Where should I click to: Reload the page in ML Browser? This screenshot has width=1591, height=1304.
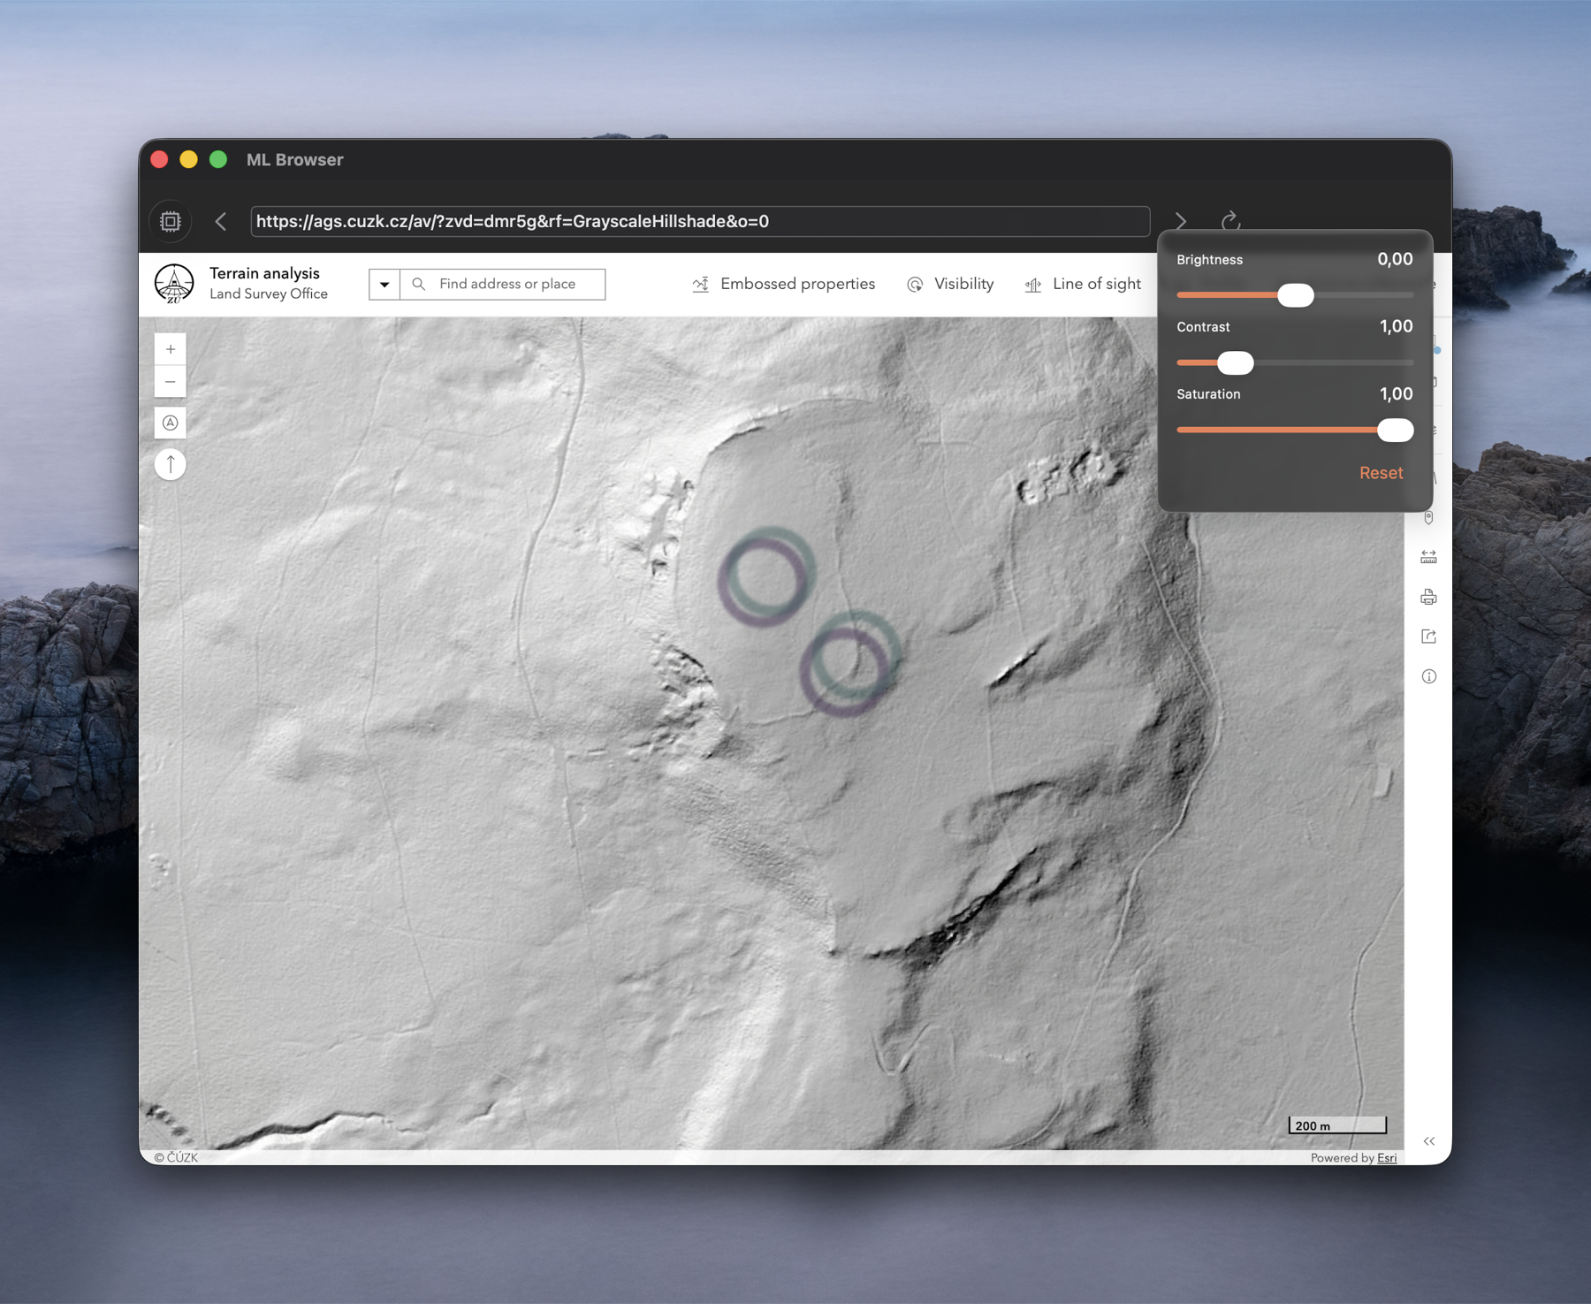tap(1230, 221)
